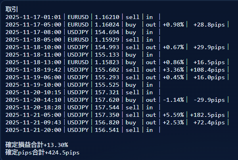
Task: Click the 2025-11-19-06:00 timestamp
Action: pos(33,77)
